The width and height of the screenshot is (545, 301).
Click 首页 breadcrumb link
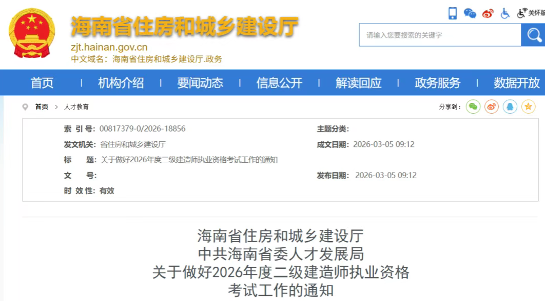(x=42, y=107)
